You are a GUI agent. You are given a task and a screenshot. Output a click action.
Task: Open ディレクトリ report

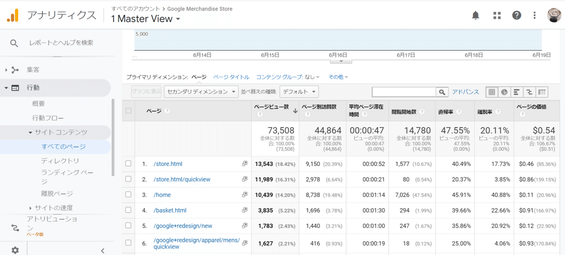click(60, 161)
